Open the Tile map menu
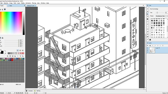The image size is (168, 94). tap(34, 3)
